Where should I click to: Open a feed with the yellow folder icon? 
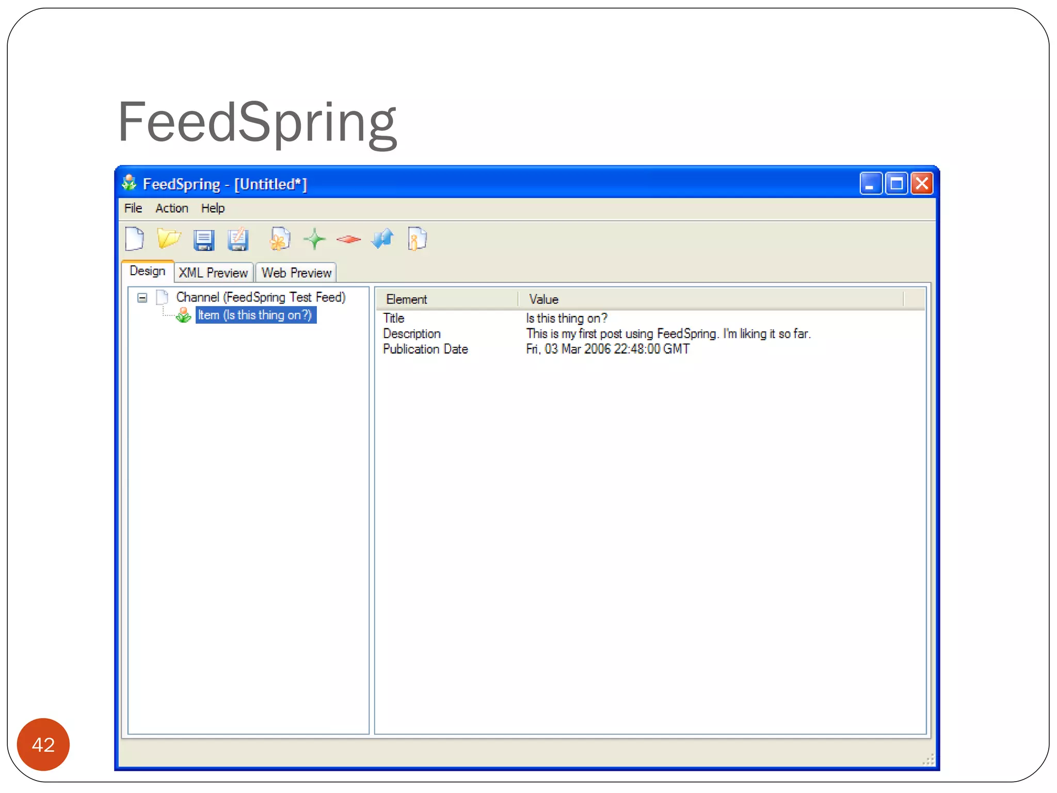pyautogui.click(x=169, y=239)
